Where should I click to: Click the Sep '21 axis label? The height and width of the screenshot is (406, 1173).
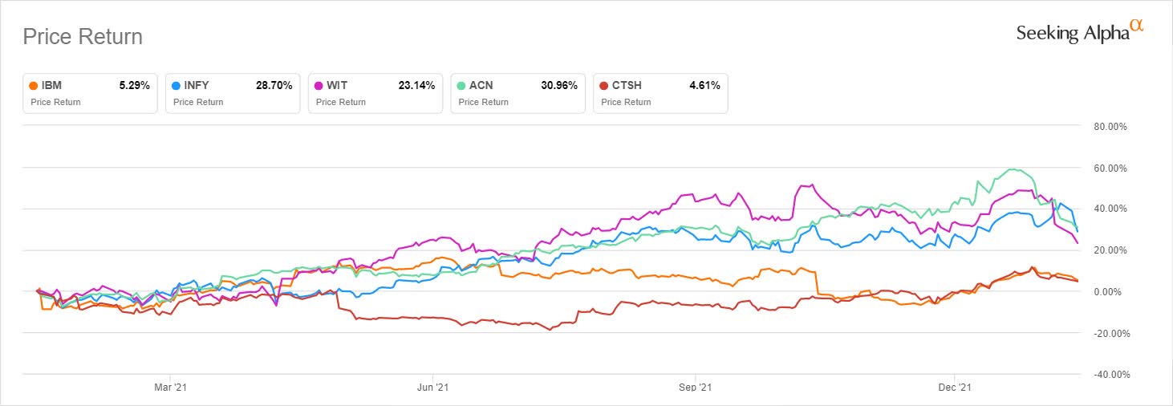695,388
